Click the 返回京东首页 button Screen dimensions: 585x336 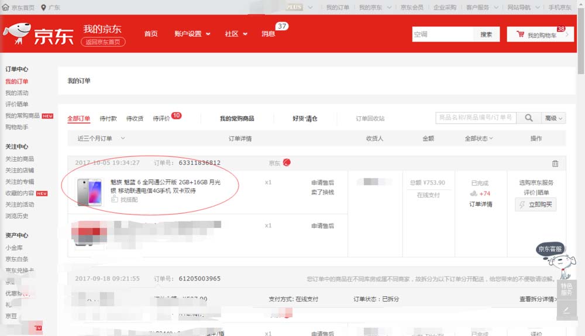[x=103, y=41]
